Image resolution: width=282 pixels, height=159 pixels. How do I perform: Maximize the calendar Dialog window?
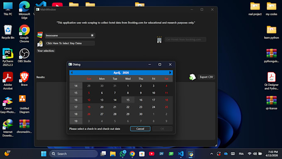[x=160, y=64]
